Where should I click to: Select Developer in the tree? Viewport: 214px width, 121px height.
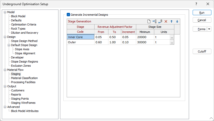point(17,57)
